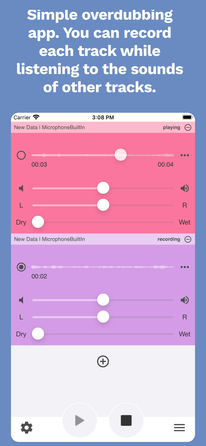Viewport: 206px width, 446px height.
Task: Click the playhead on the pink waveform
Action: [x=120, y=155]
